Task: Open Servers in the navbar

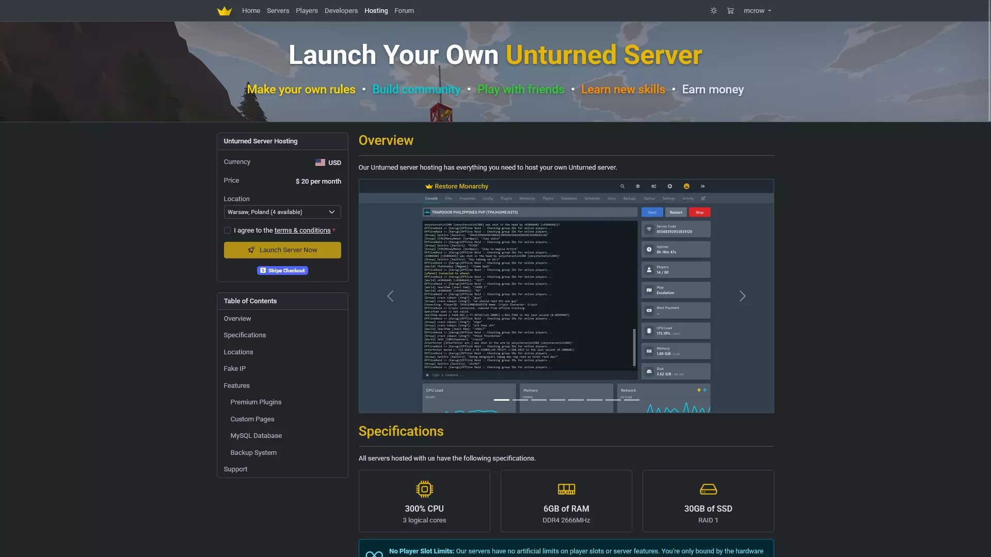Action: click(x=278, y=11)
